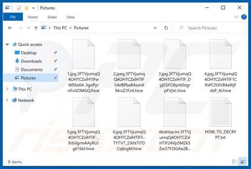Image resolution: width=251 pixels, height=169 pixels.
Task: Select the 6.jpg encrypted .hive file icon
Action: (129, 112)
